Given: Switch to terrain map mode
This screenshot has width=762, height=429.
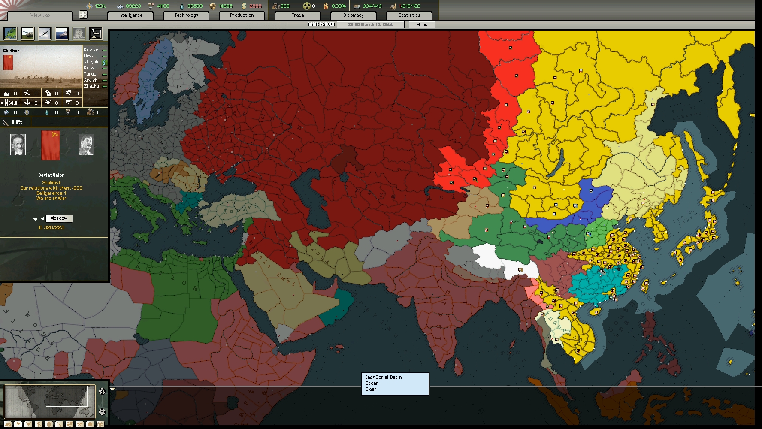Looking at the screenshot, I should coord(8,424).
